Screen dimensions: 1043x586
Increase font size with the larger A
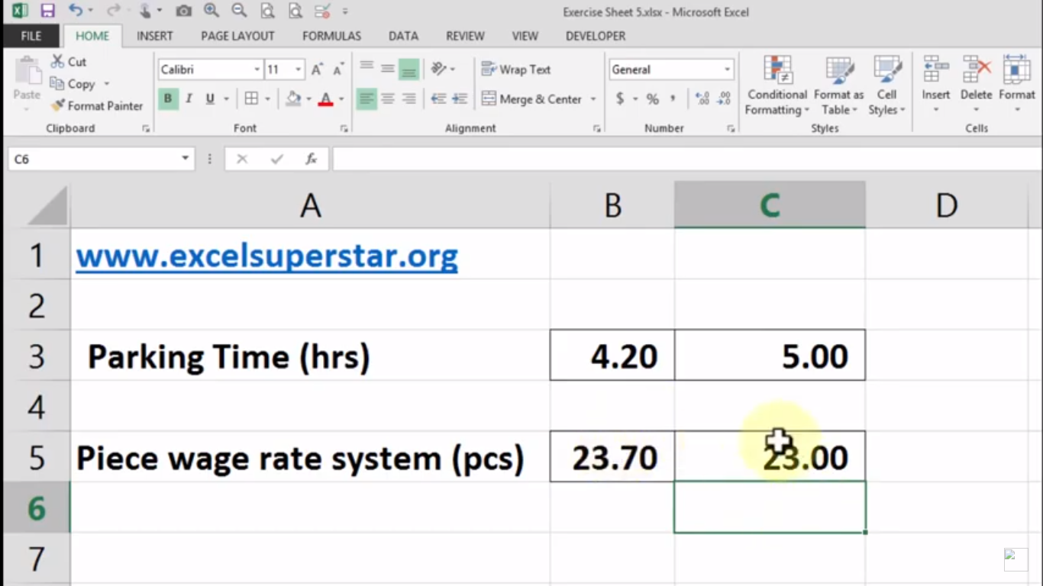click(317, 69)
